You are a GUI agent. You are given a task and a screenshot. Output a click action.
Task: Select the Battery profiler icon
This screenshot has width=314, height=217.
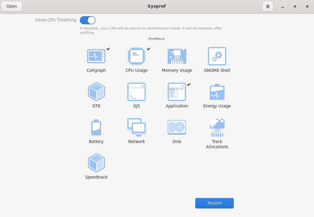pyautogui.click(x=96, y=127)
